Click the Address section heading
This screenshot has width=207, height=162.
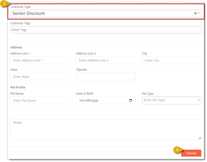16,47
